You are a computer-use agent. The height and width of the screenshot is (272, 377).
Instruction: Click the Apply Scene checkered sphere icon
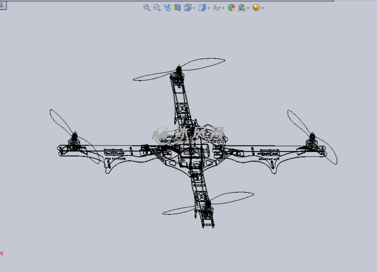click(x=240, y=7)
